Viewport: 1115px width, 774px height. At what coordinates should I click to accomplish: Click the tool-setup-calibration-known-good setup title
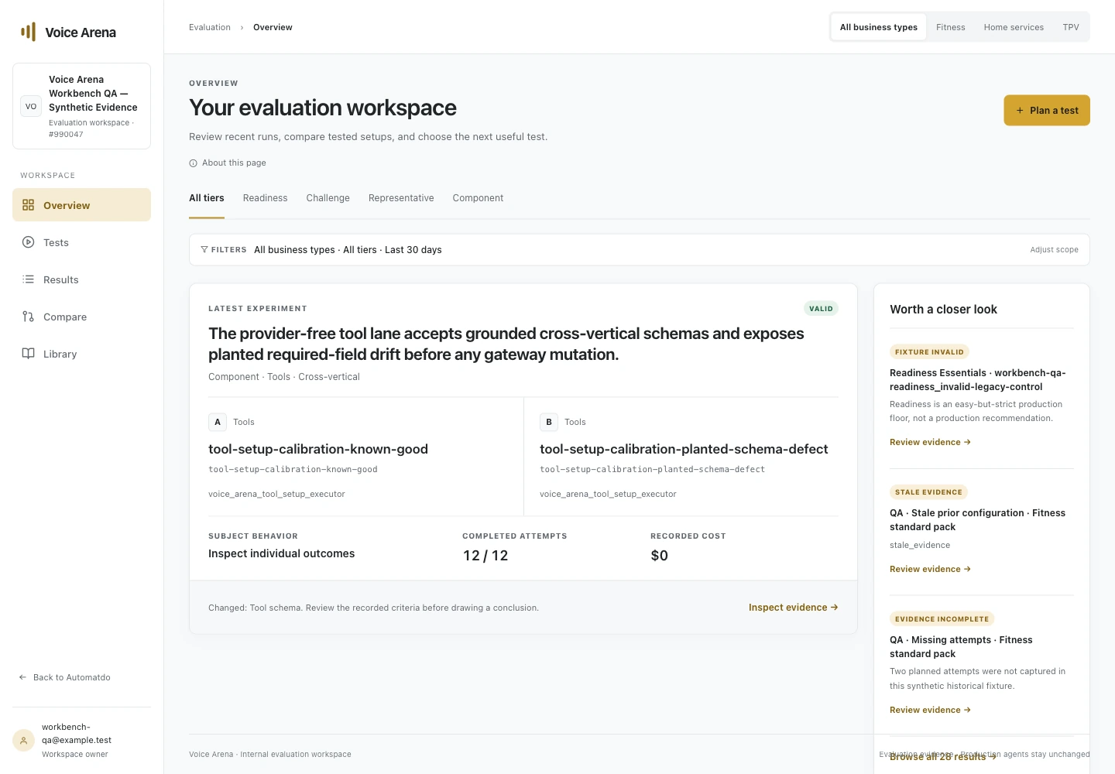[318, 449]
